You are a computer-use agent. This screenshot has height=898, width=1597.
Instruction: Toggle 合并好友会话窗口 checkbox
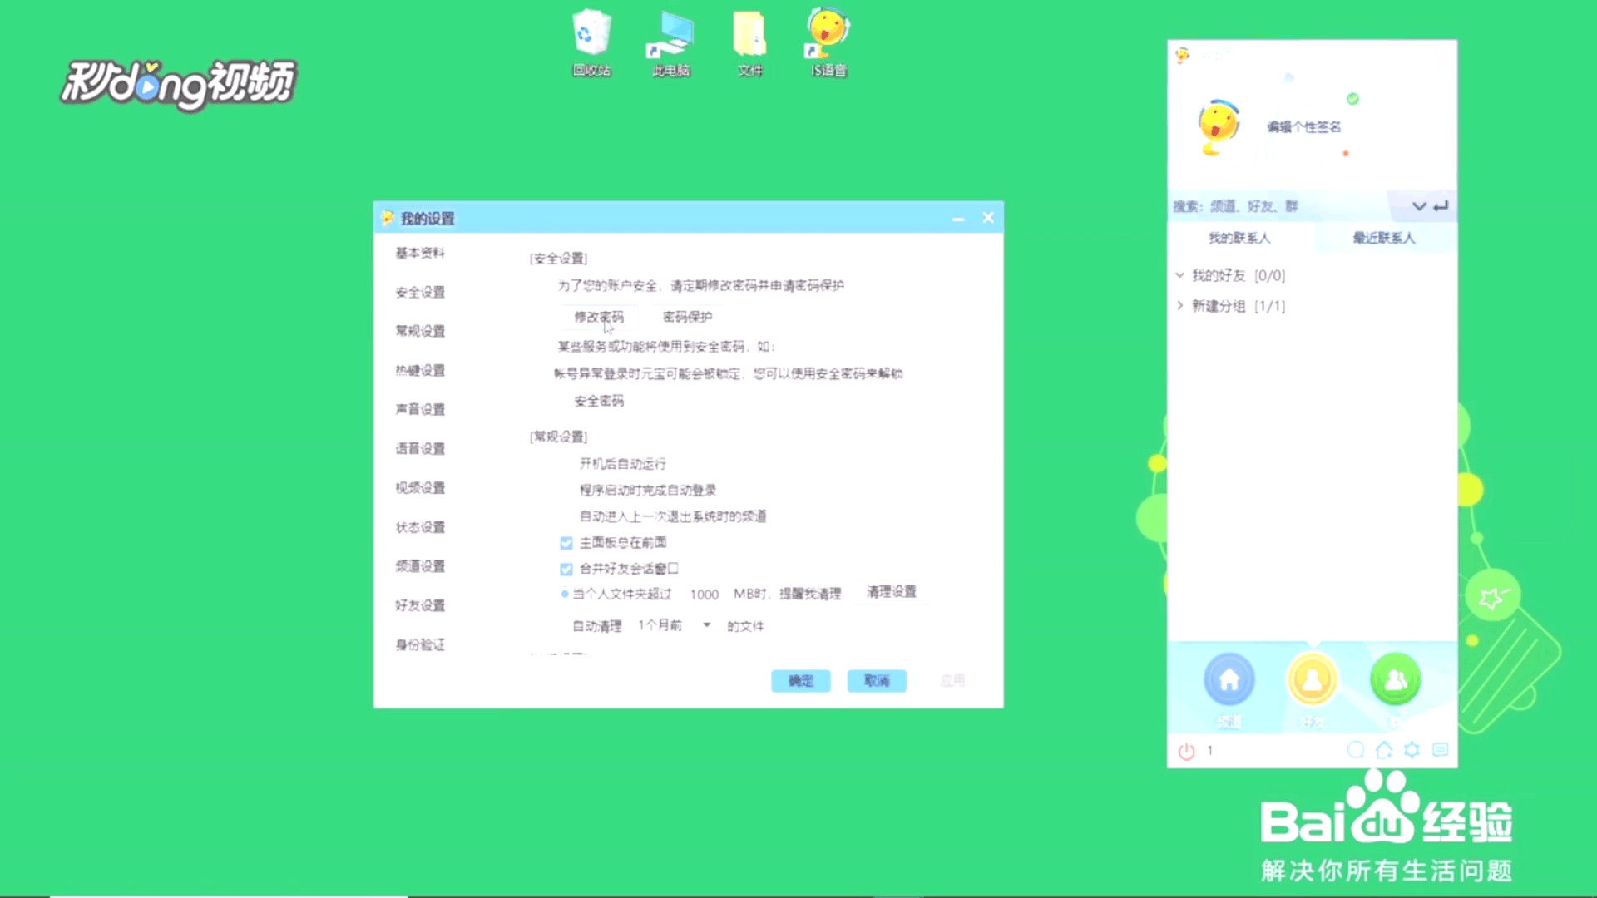pos(566,570)
